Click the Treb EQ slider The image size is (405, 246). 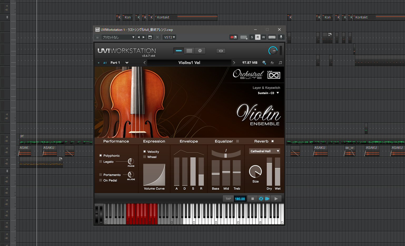coord(237,173)
